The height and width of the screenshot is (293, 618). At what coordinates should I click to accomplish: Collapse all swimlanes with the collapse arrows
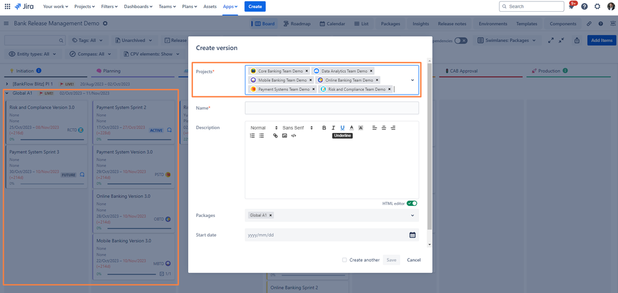coord(562,40)
